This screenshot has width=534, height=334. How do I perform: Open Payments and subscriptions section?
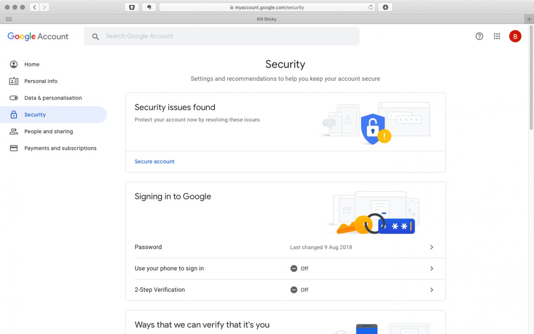coord(60,148)
